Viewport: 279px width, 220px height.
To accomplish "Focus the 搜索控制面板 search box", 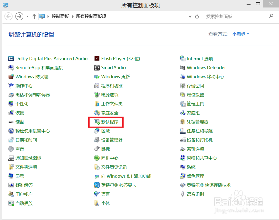I will point(240,16).
